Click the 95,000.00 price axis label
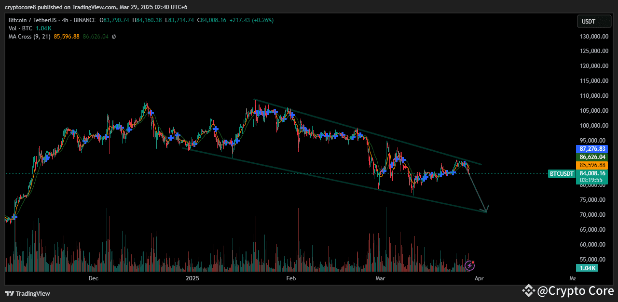Image resolution: width=618 pixels, height=302 pixels. pyautogui.click(x=593, y=141)
